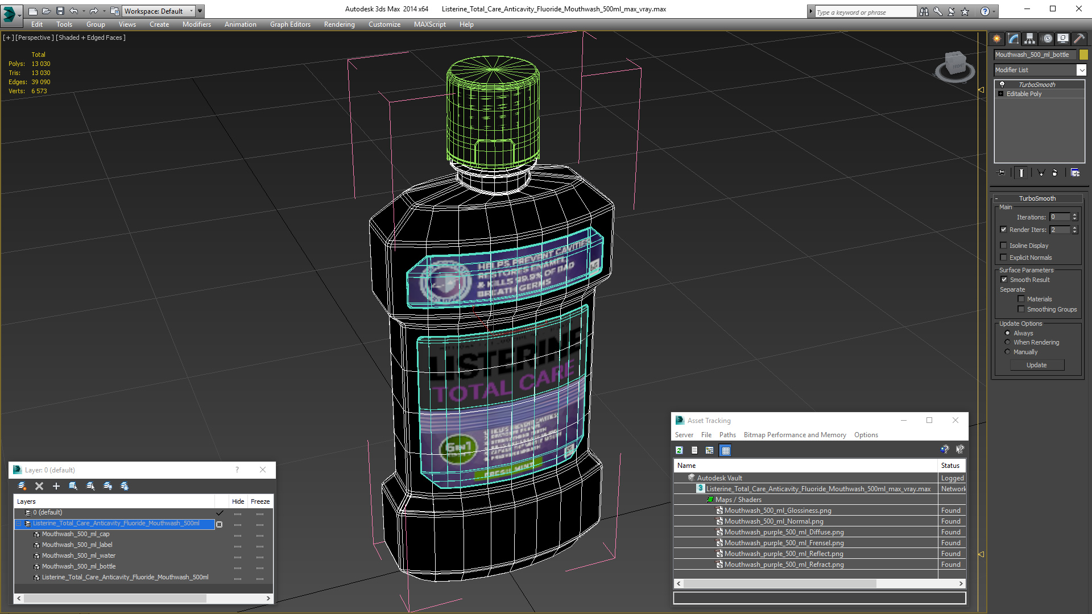The height and width of the screenshot is (614, 1092).
Task: Click the Pin Stack icon below modifier stack
Action: pyautogui.click(x=1002, y=173)
